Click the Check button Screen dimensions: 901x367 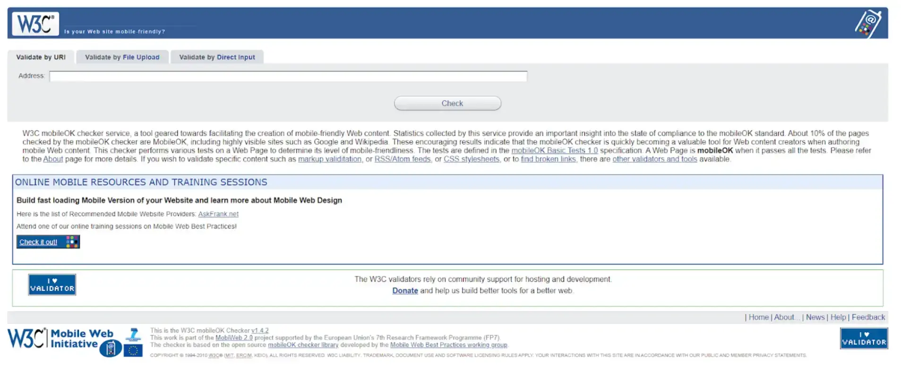coord(447,103)
